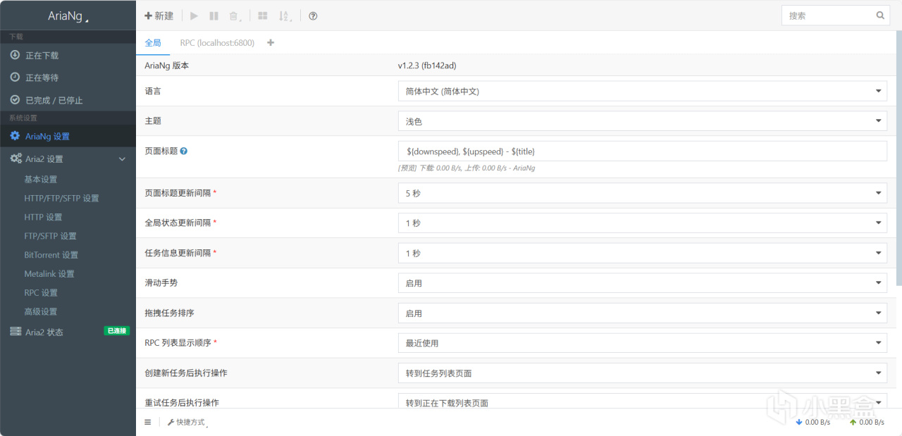This screenshot has height=436, width=902.
Task: Open the 语言 language dropdown
Action: point(643,91)
